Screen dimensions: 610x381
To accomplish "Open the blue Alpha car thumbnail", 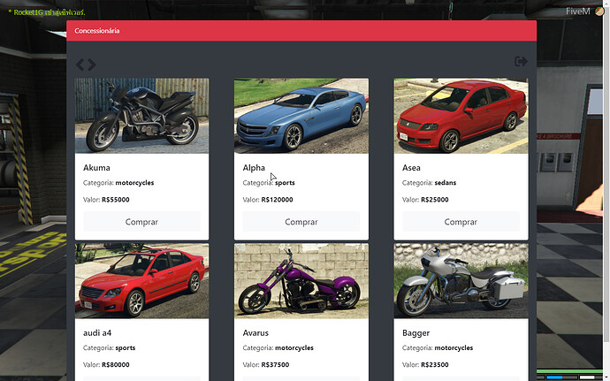I will click(x=301, y=116).
